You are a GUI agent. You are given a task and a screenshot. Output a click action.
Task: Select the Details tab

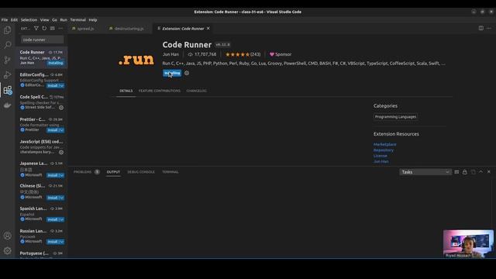126,91
